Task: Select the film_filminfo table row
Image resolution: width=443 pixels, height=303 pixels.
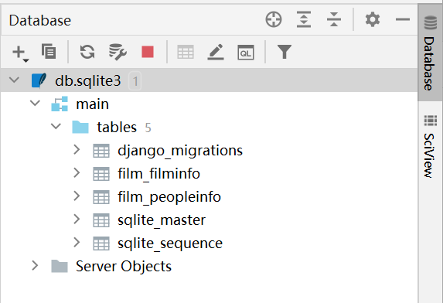Action: [x=209, y=173]
